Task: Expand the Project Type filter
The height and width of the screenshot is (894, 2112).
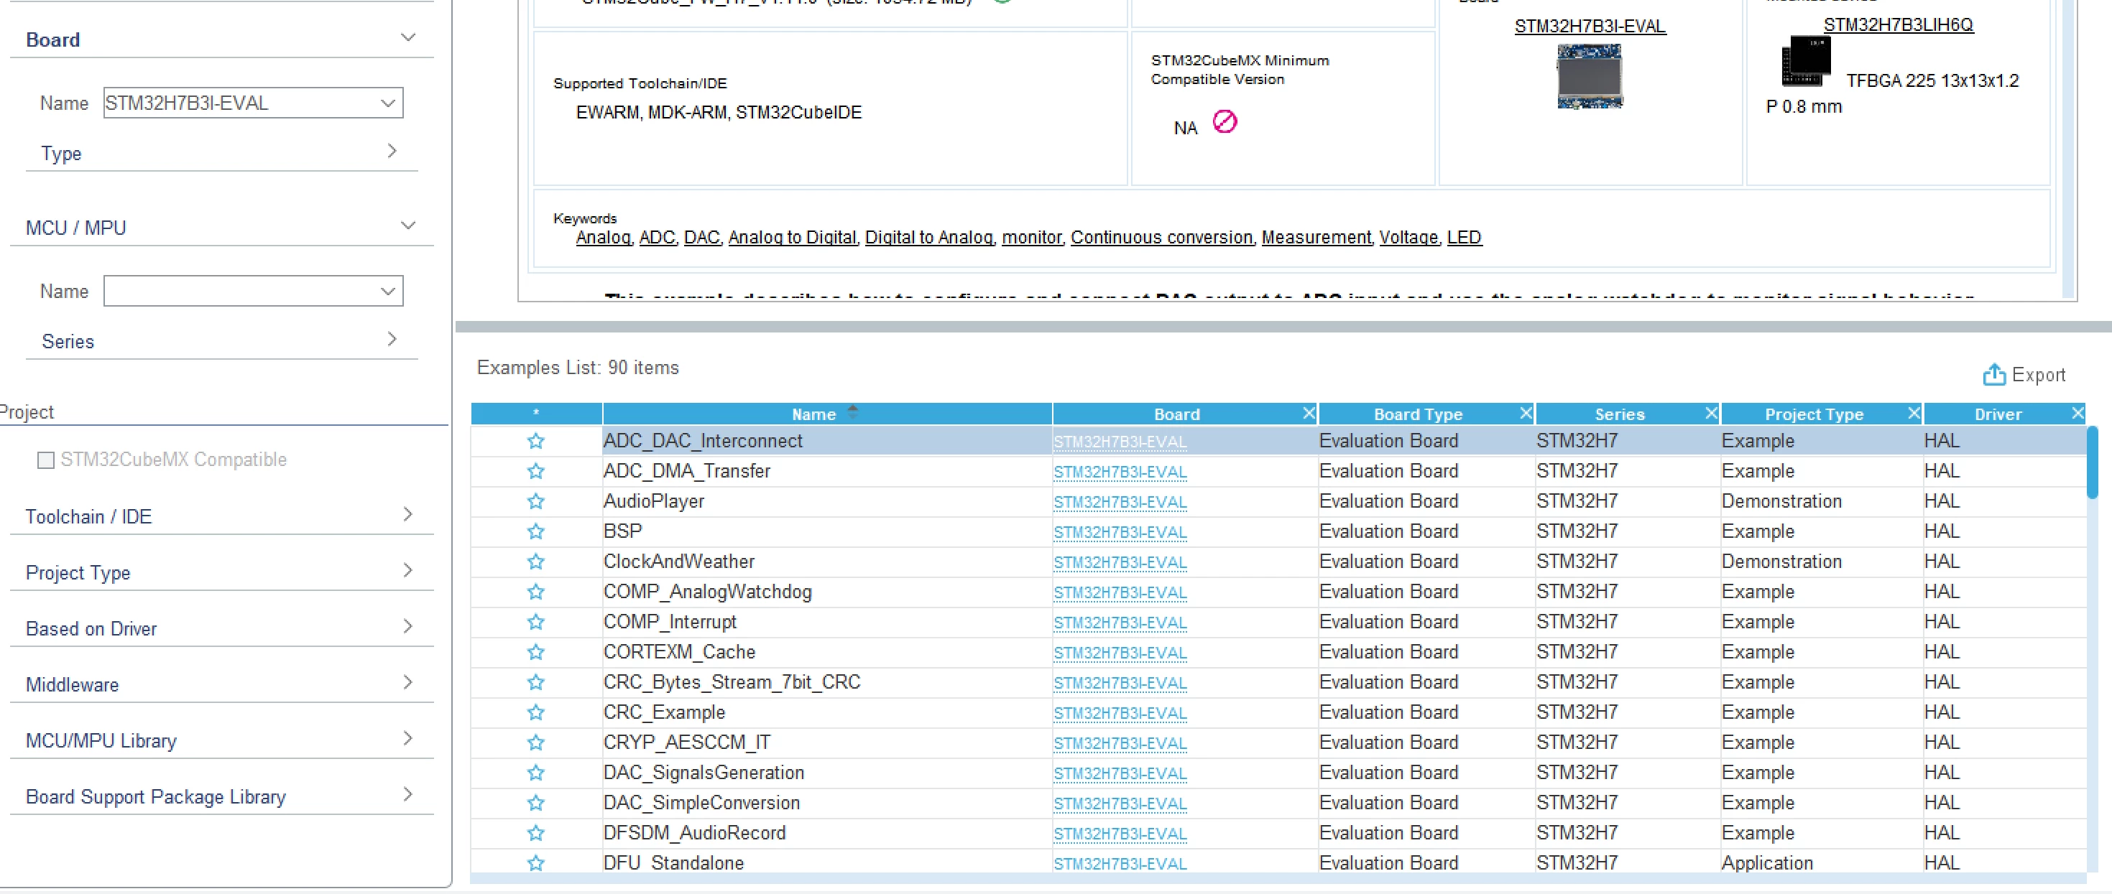Action: 407,570
